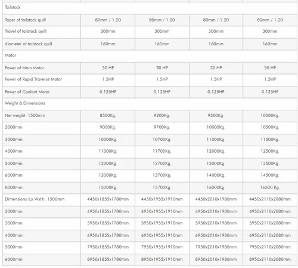Select the Net weight: 1500mm row label
This screenshot has height=268, width=298.
pyautogui.click(x=25, y=115)
